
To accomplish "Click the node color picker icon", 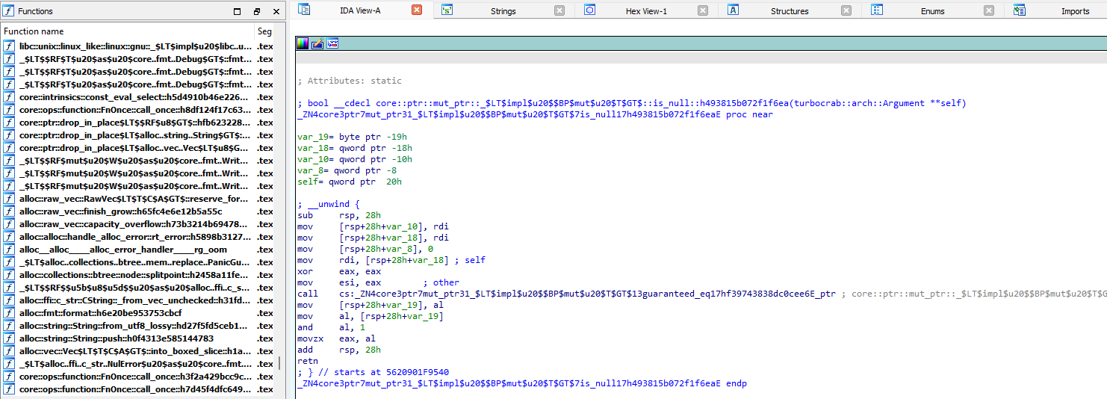I will coord(303,43).
